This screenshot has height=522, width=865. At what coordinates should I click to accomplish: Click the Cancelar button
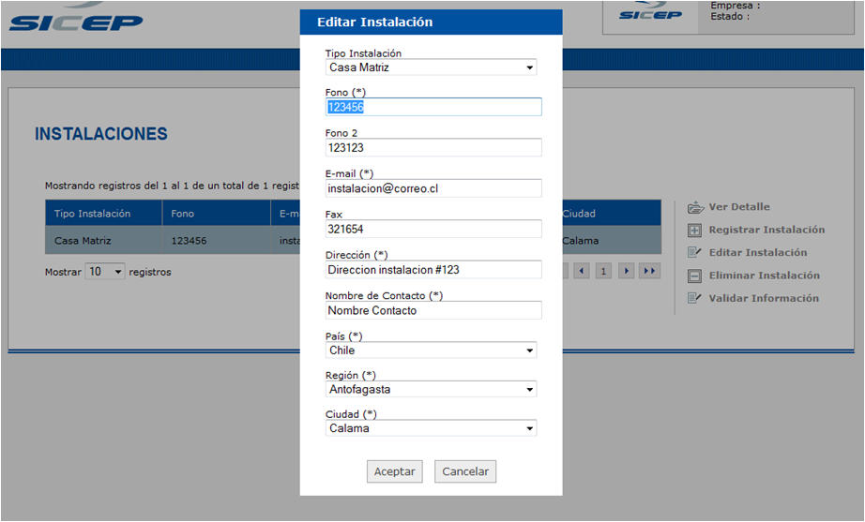pos(465,471)
